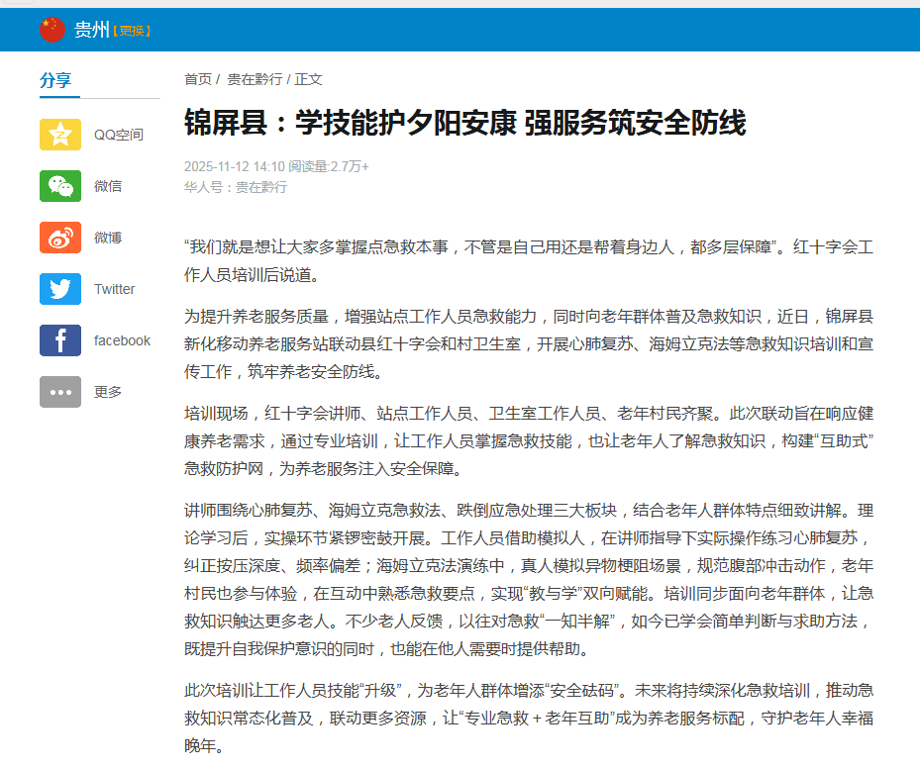Click 更换 to change the region

pos(132,30)
